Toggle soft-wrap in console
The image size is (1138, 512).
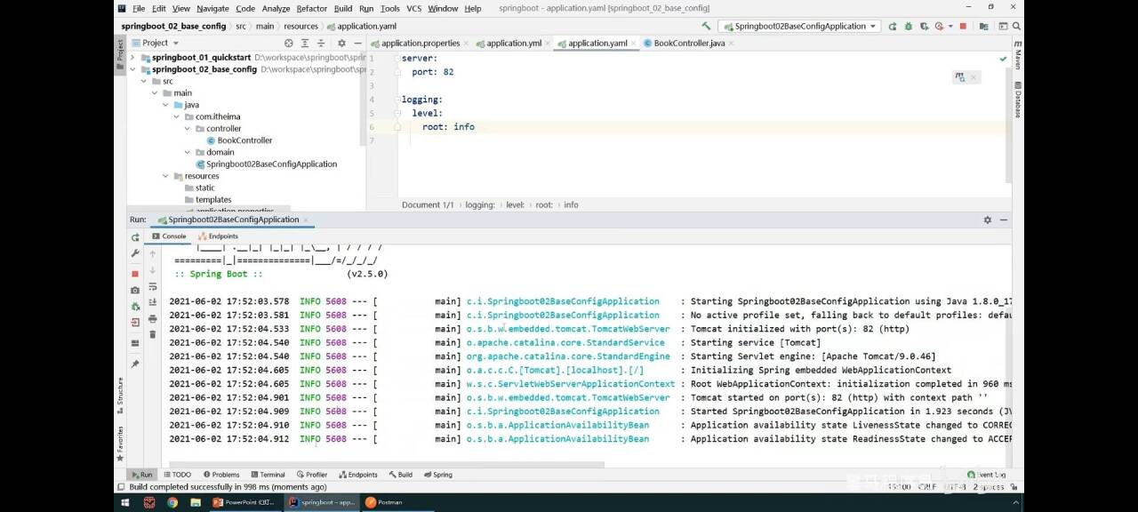(x=152, y=286)
